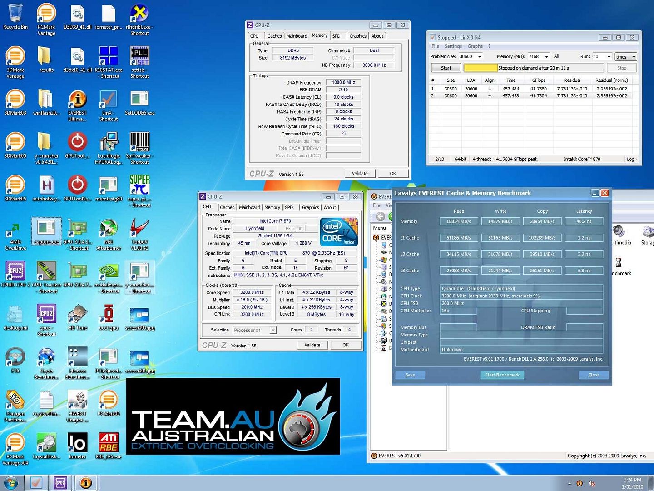
Task: Open the times unit dropdown in LinX
Action: pos(626,56)
